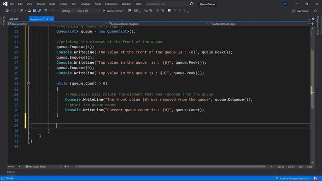Screen dimensions: 322x181
Task: Open the Diagnostic Tools side tab
Action: [318, 26]
